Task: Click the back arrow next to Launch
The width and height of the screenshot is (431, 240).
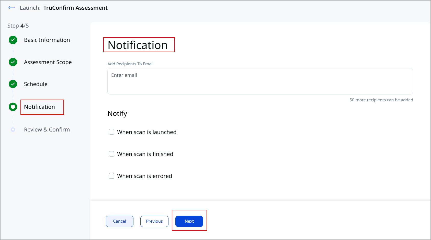Action: point(12,8)
